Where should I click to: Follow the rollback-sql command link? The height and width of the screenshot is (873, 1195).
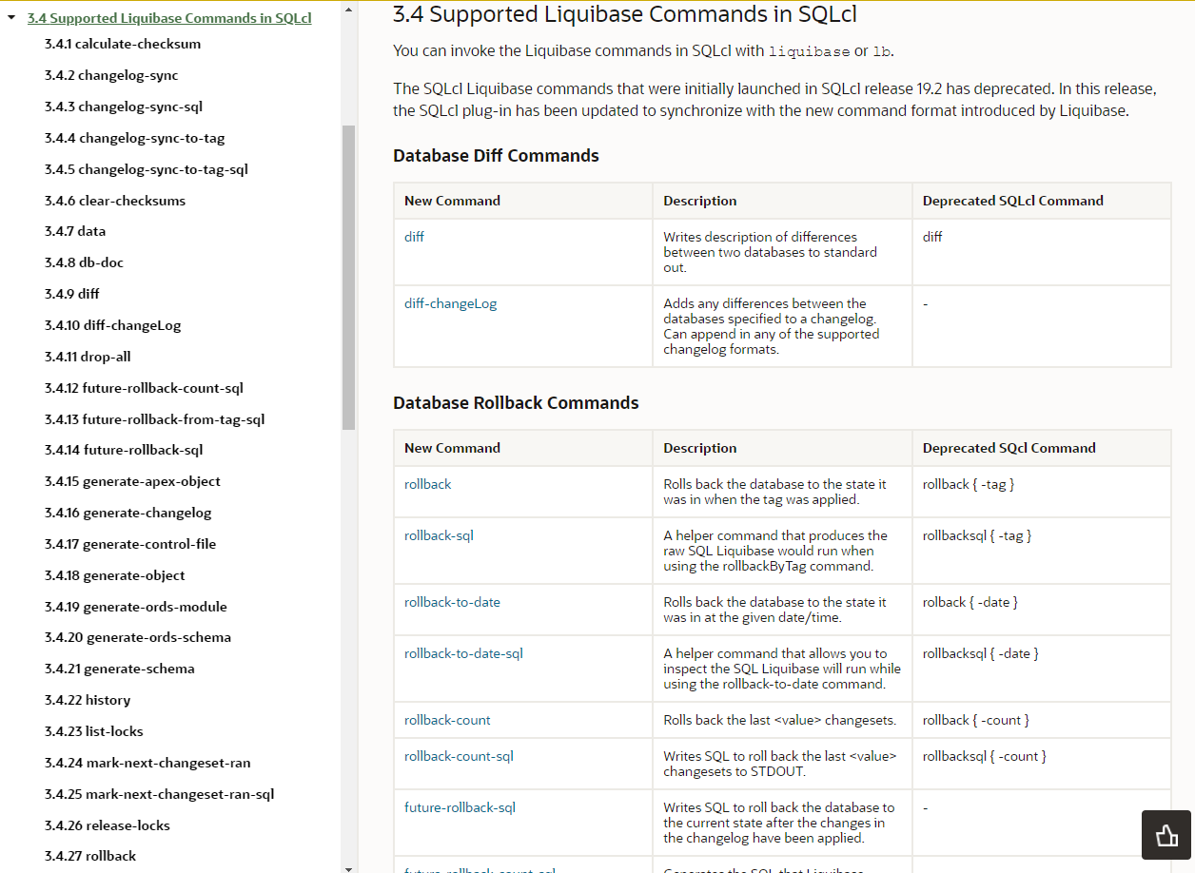coord(439,535)
